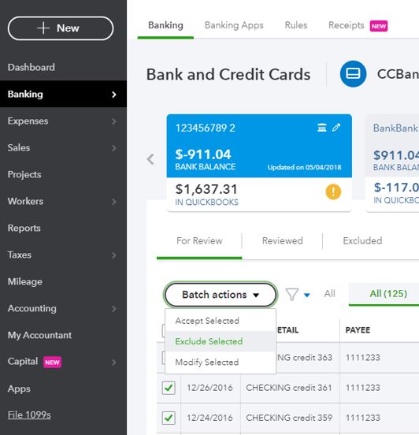Select the 123456789 2 account card

(259, 163)
